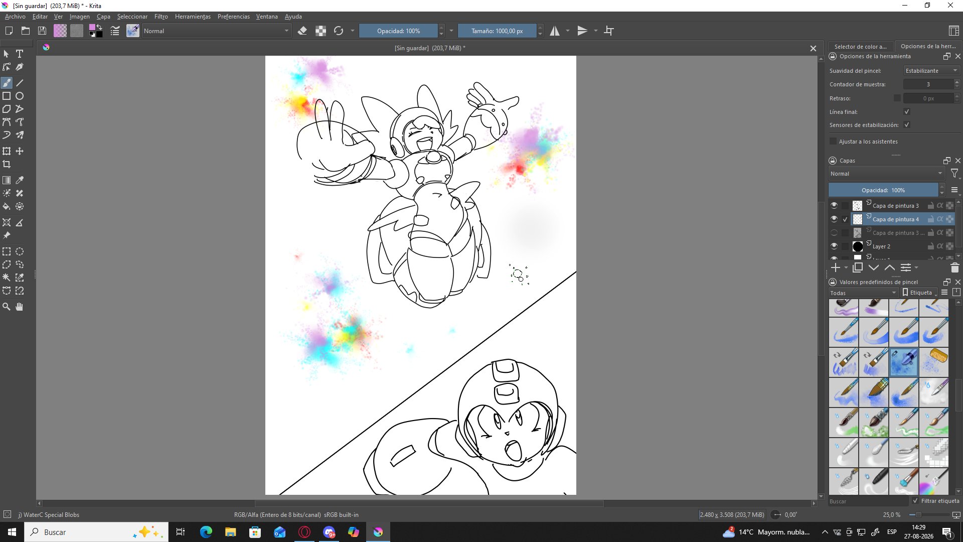Select the Freehand Brush tool
Image resolution: width=963 pixels, height=542 pixels.
tap(7, 83)
